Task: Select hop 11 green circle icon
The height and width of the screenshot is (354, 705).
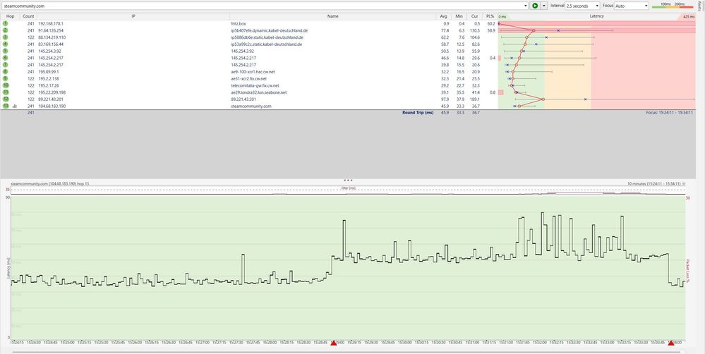Action: click(6, 92)
